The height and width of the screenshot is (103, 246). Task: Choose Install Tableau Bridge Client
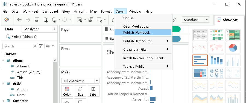click(143, 58)
